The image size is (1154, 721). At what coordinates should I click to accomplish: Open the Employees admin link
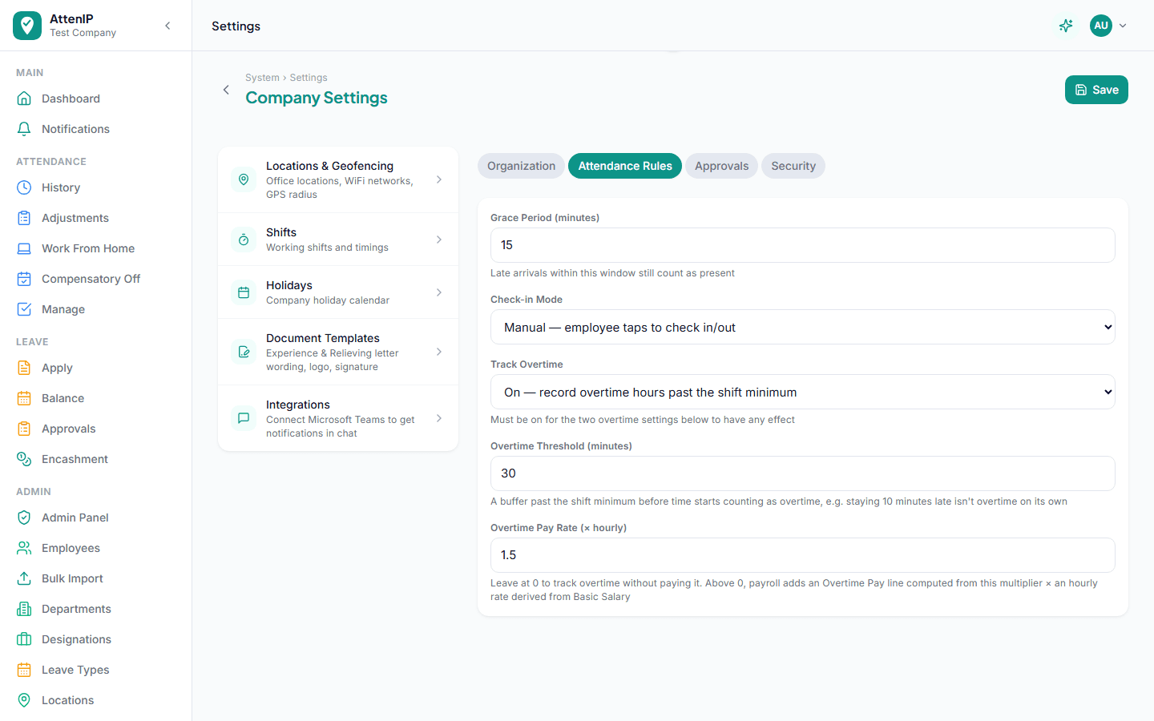(95, 548)
